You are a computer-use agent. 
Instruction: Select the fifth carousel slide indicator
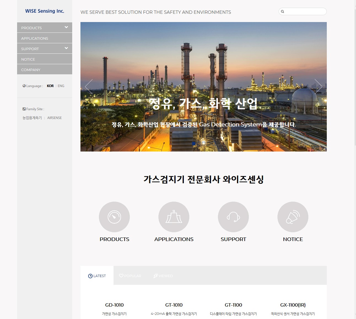(214, 143)
